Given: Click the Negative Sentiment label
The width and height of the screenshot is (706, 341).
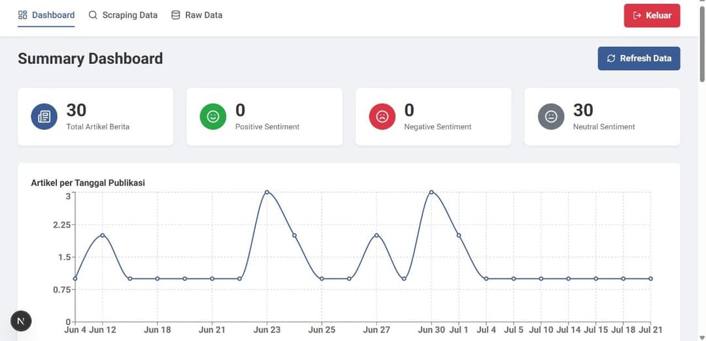Looking at the screenshot, I should click(x=437, y=126).
